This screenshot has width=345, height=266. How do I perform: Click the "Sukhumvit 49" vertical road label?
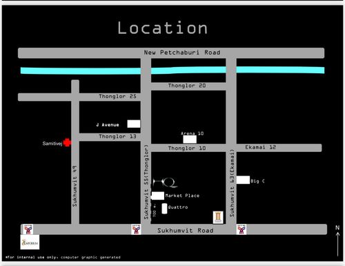coord(75,186)
